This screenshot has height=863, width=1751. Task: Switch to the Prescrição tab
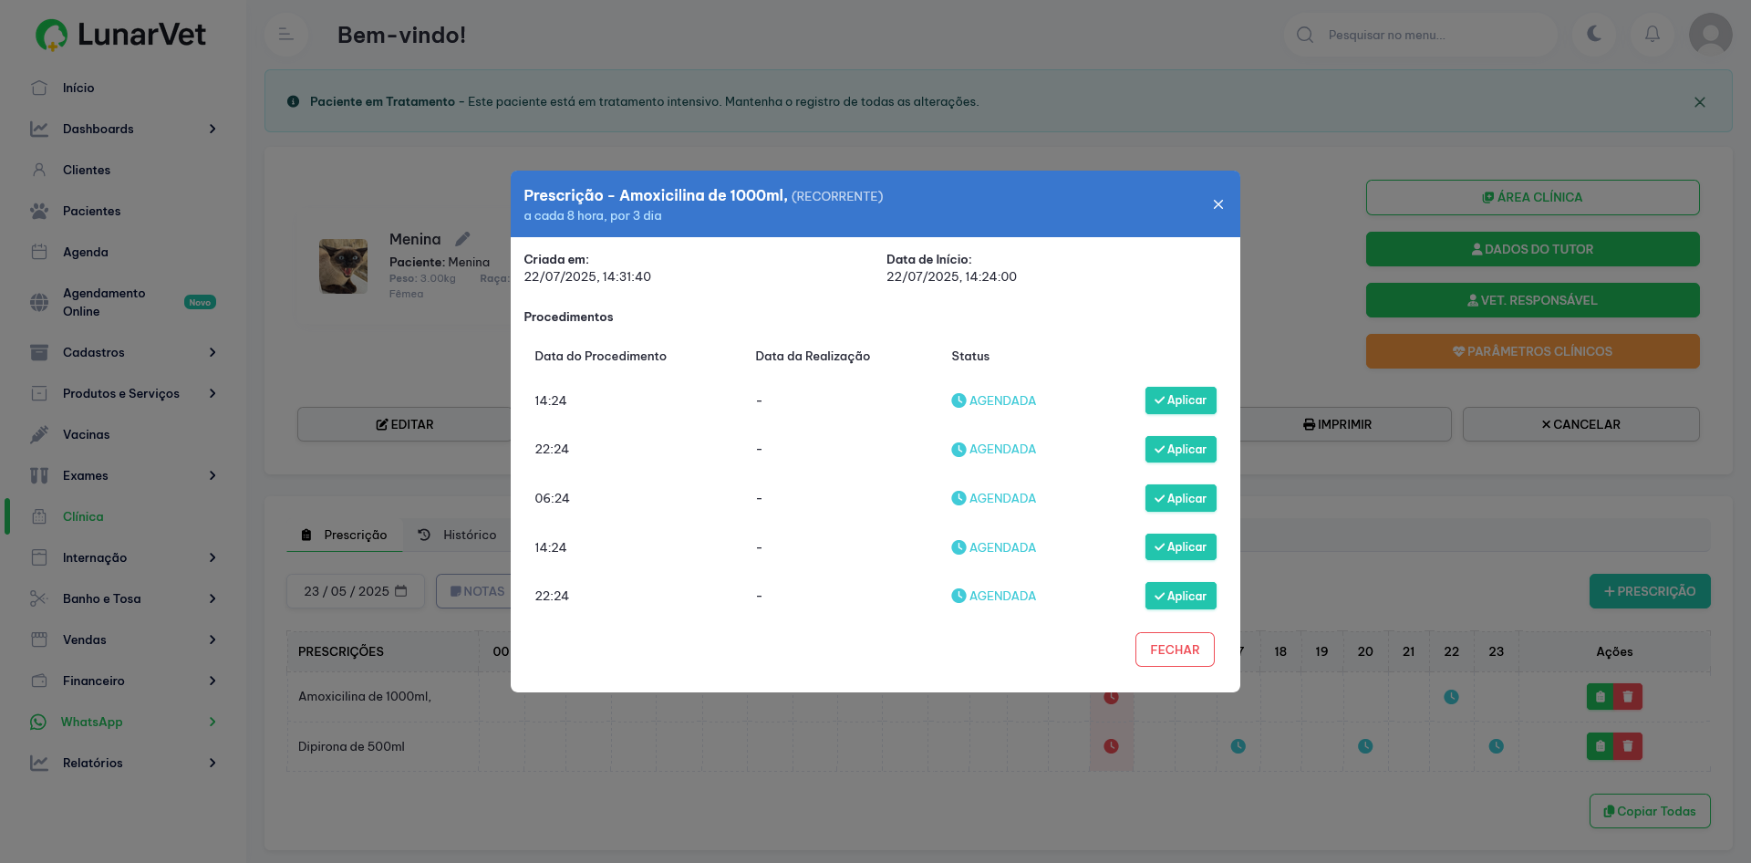coord(345,535)
